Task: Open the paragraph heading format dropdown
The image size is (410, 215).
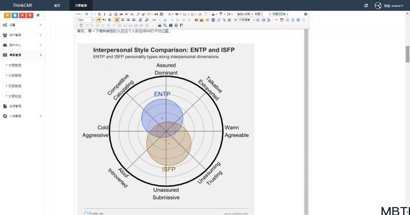Action: (x=263, y=14)
